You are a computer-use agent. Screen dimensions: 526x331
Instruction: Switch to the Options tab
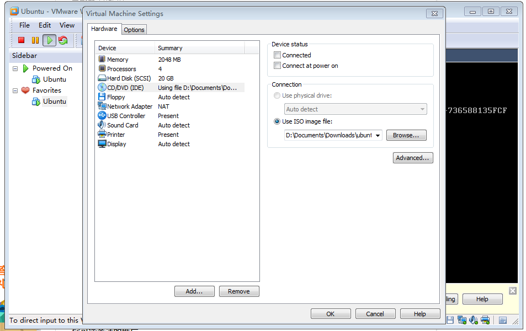click(x=134, y=30)
